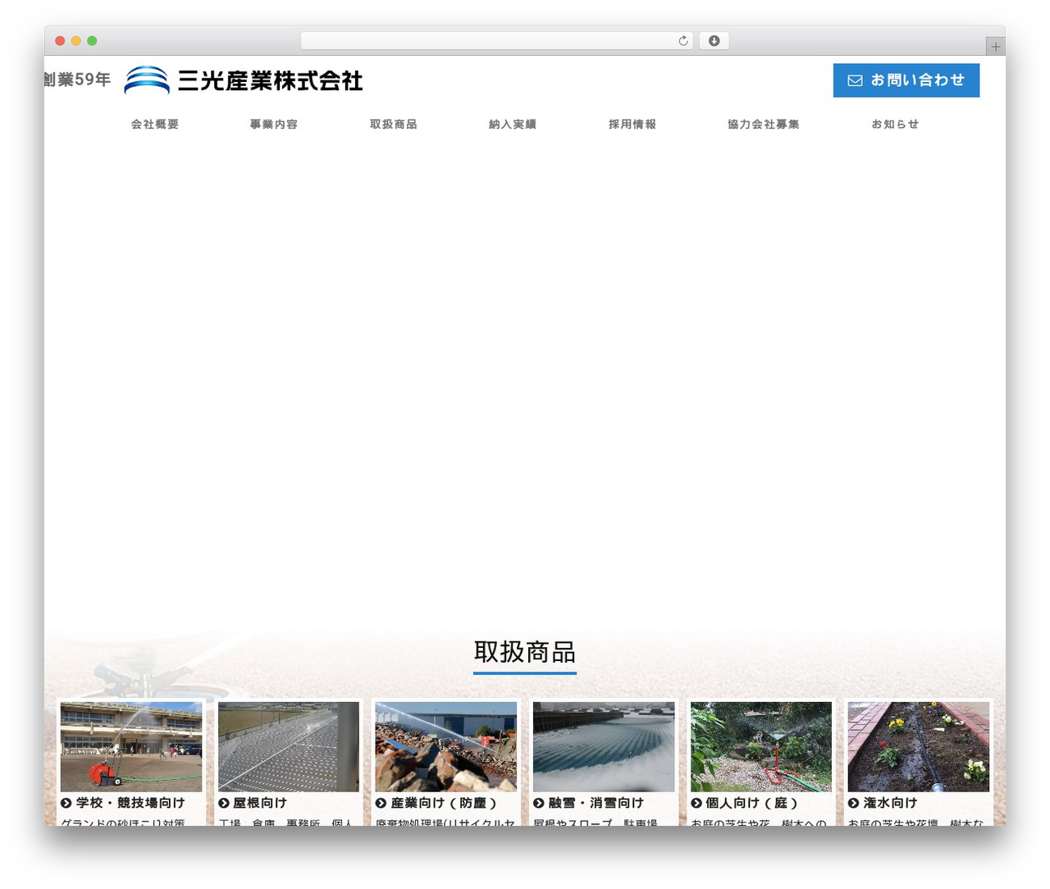
Task: Click the arrow icon beside 産業向け(防塵)
Action: (381, 803)
